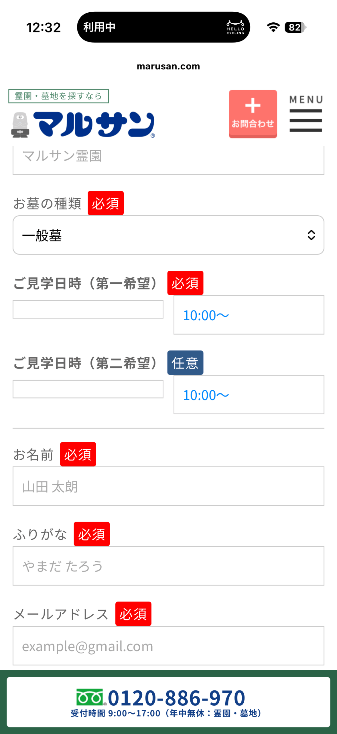Tap the Wi-Fi status icon

click(273, 28)
